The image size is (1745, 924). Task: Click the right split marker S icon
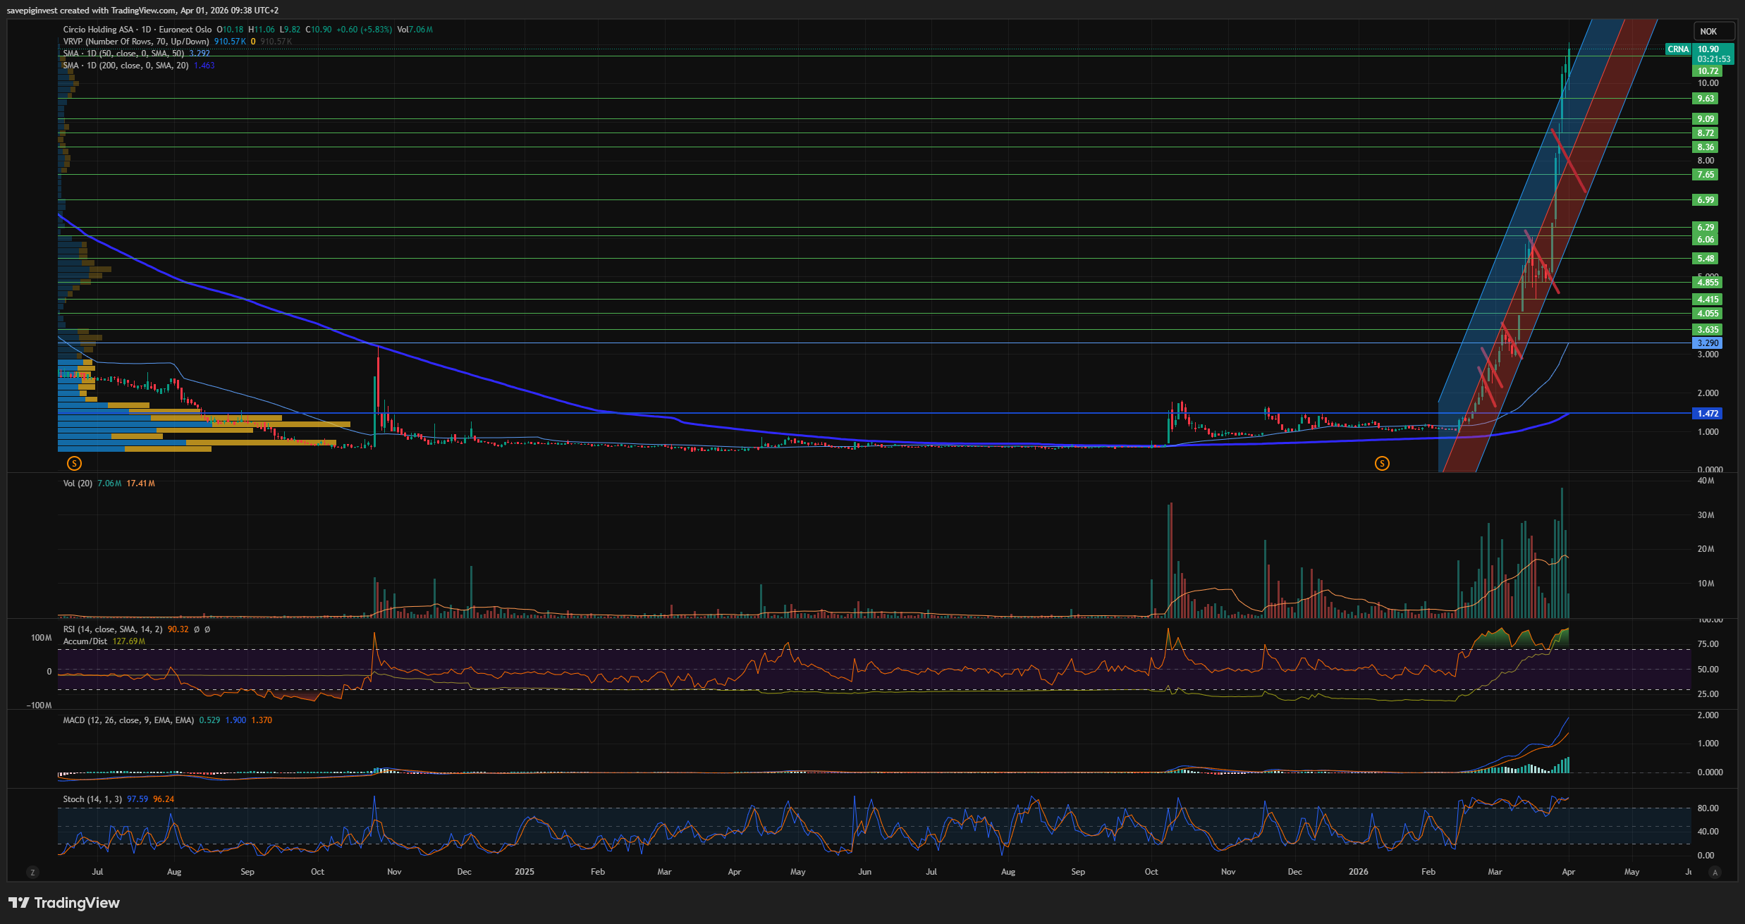(x=1382, y=463)
